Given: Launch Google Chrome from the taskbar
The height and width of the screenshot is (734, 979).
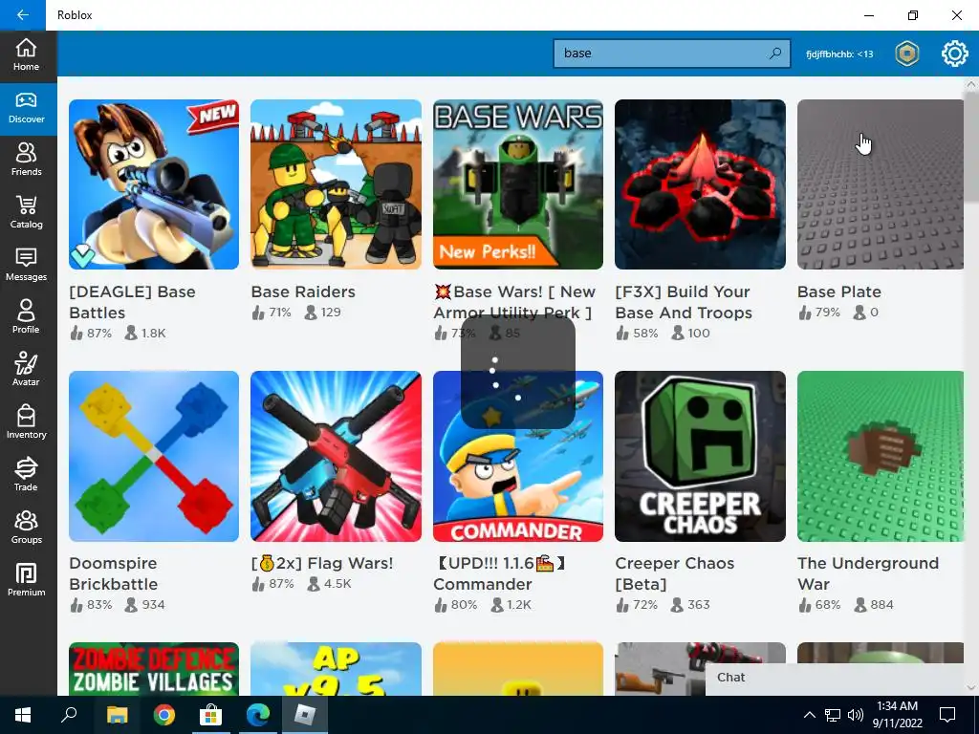Looking at the screenshot, I should (163, 715).
